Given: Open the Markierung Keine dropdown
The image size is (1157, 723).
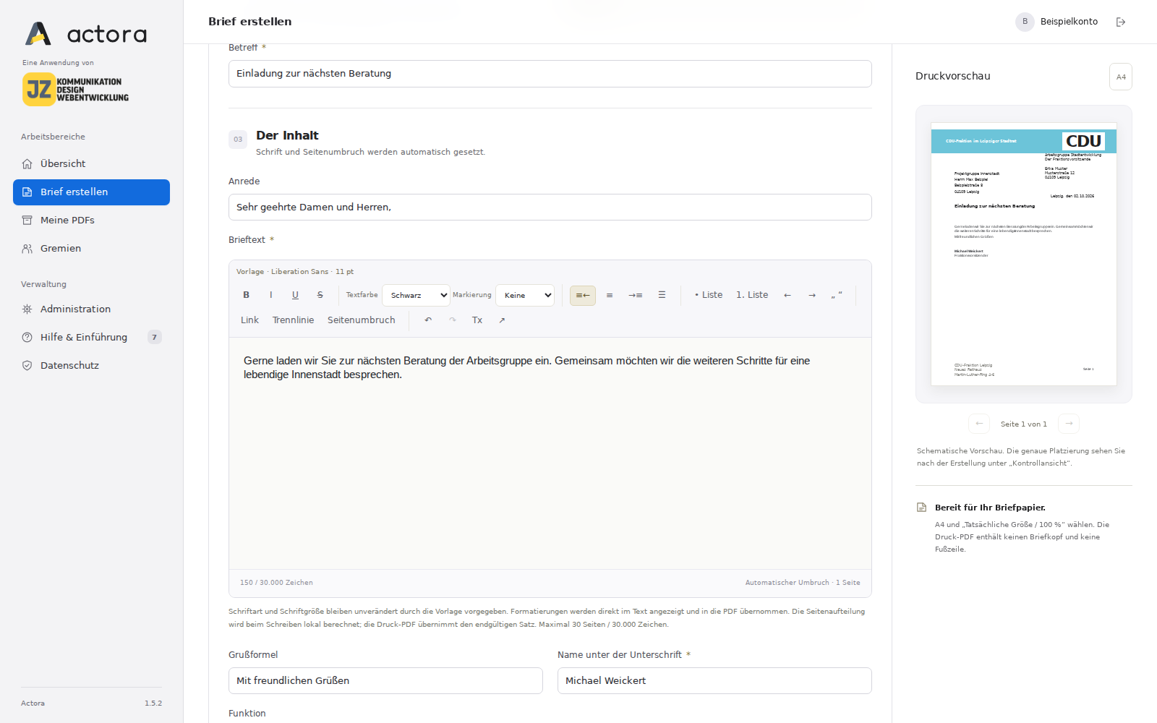Looking at the screenshot, I should 525,295.
